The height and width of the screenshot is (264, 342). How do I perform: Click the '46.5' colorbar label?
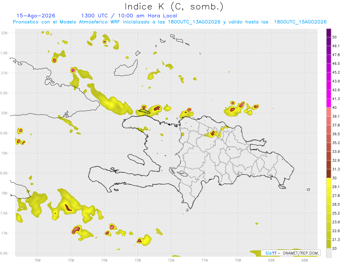coord(336,64)
